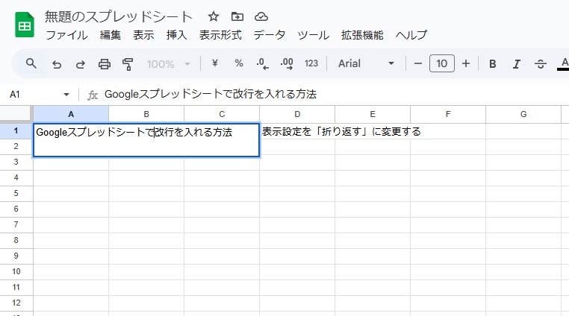569x316 pixels.
Task: Select column E header
Action: coord(373,114)
